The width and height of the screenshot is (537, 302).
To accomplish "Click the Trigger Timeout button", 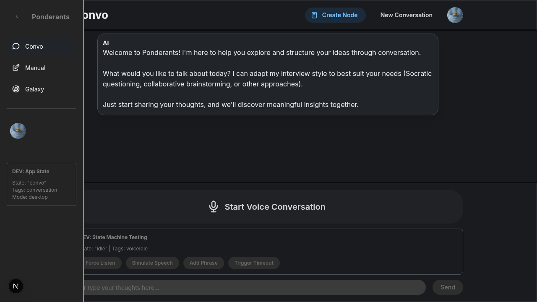I will (254, 263).
